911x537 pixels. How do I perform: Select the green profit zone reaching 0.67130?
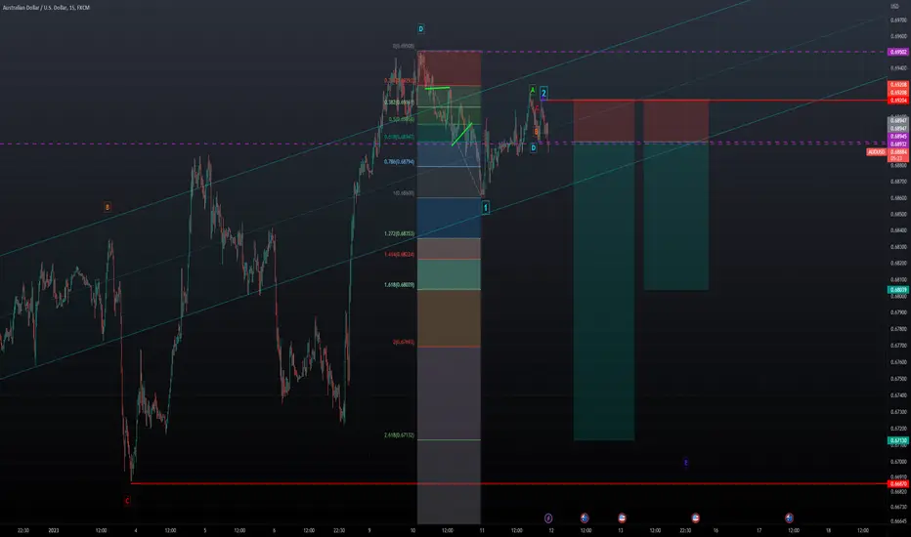point(604,291)
